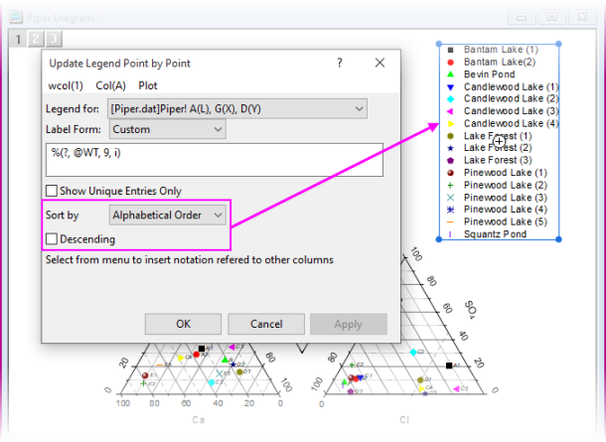This screenshot has height=442, width=606.
Task: Click the red circle Bantam Lake(2) symbol
Action: pyautogui.click(x=450, y=62)
